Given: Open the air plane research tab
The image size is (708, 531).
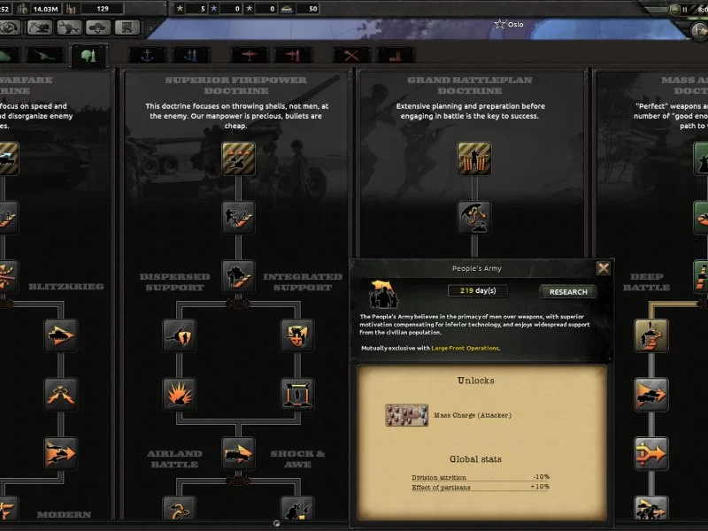Looking at the screenshot, I should (x=249, y=56).
